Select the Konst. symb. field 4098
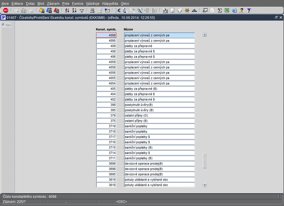Screen dimensions: 284x206 [106, 35]
